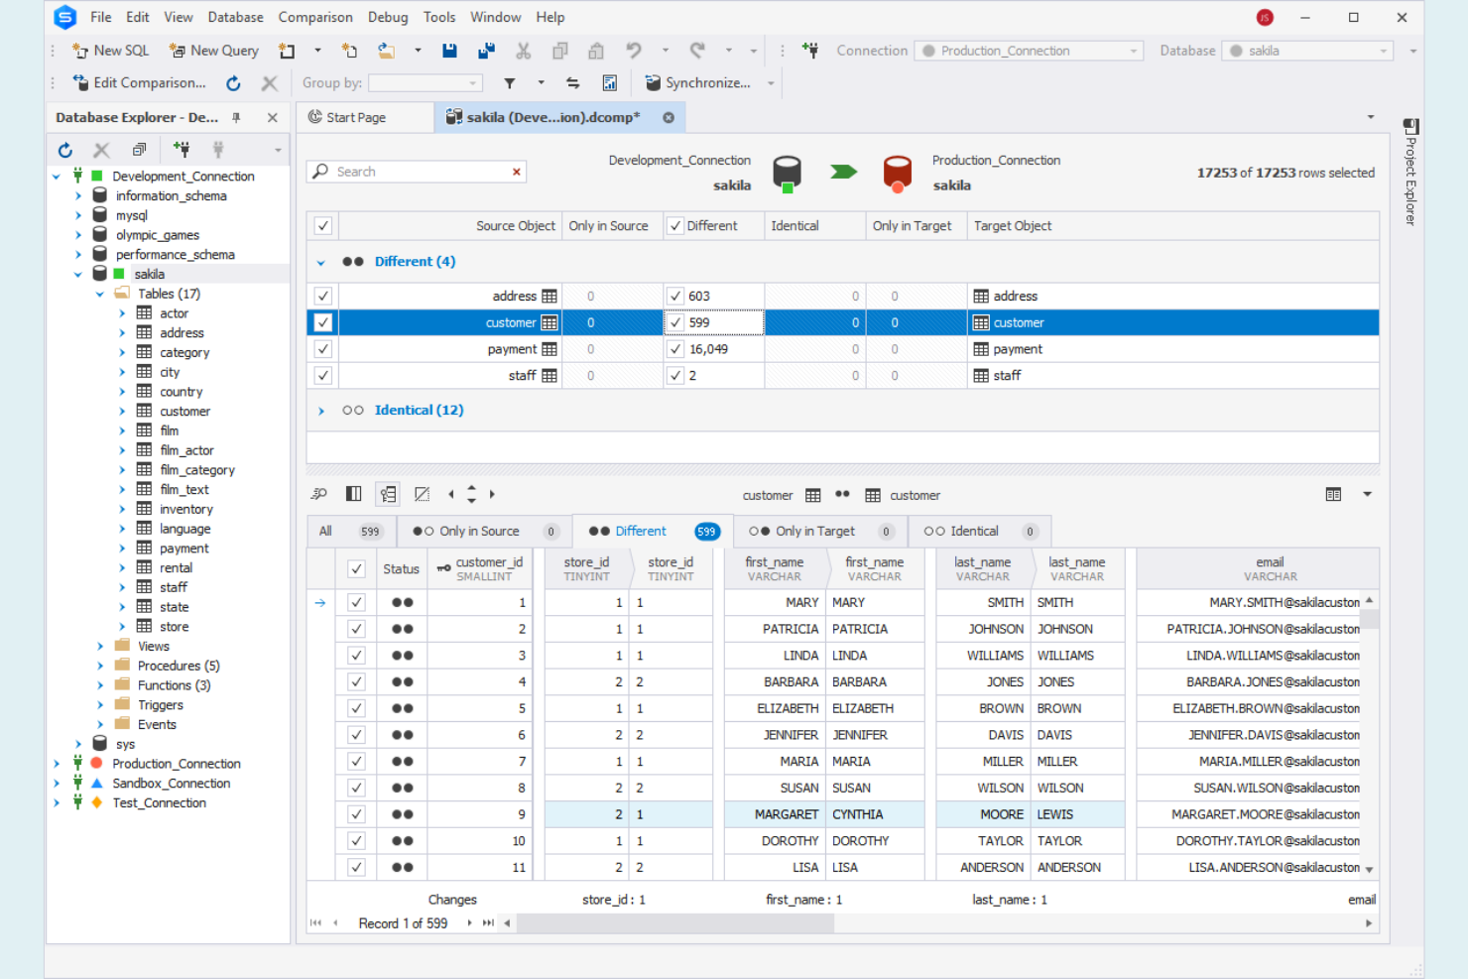1468x979 pixels.
Task: Click inside the Search input field
Action: click(x=417, y=171)
